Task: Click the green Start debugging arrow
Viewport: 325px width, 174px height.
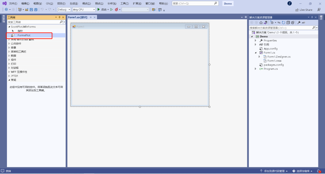Action: coord(99,10)
